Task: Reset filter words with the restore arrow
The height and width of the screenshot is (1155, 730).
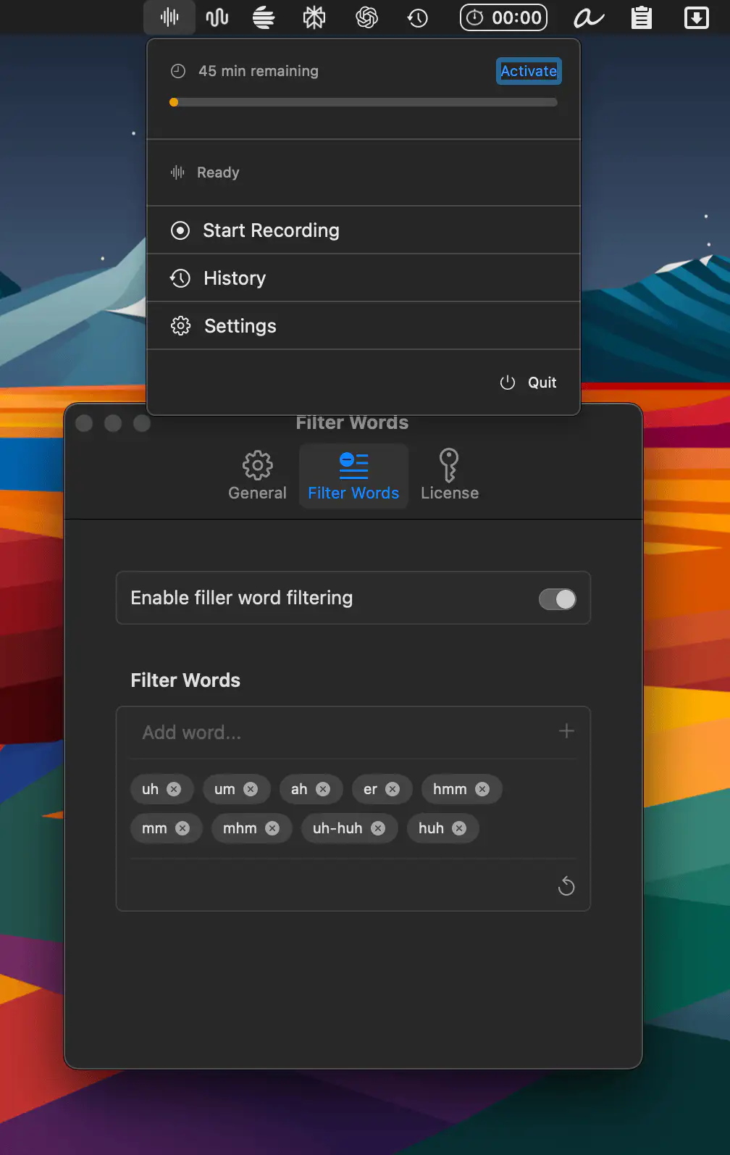Action: click(x=566, y=885)
